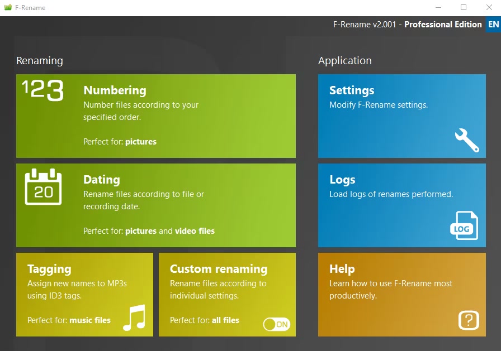The width and height of the screenshot is (501, 351).
Task: Click the LOG file icon
Action: point(464,225)
